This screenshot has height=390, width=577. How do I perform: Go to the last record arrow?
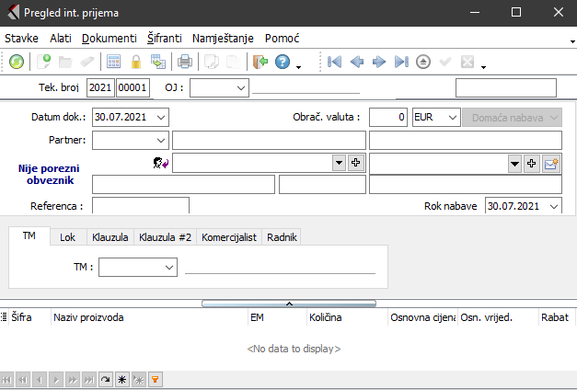[400, 62]
